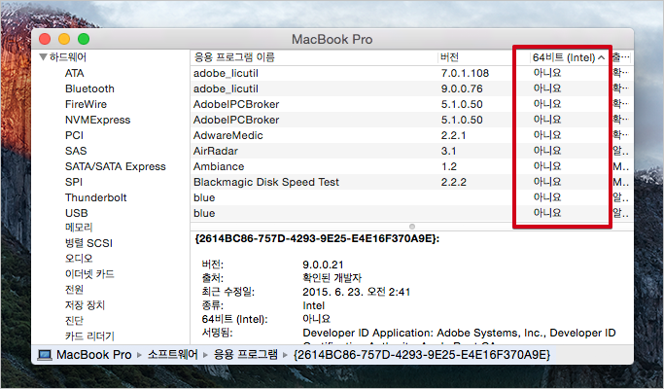Select 오디오 in the sidebar
Image resolution: width=664 pixels, height=389 pixels.
click(79, 259)
